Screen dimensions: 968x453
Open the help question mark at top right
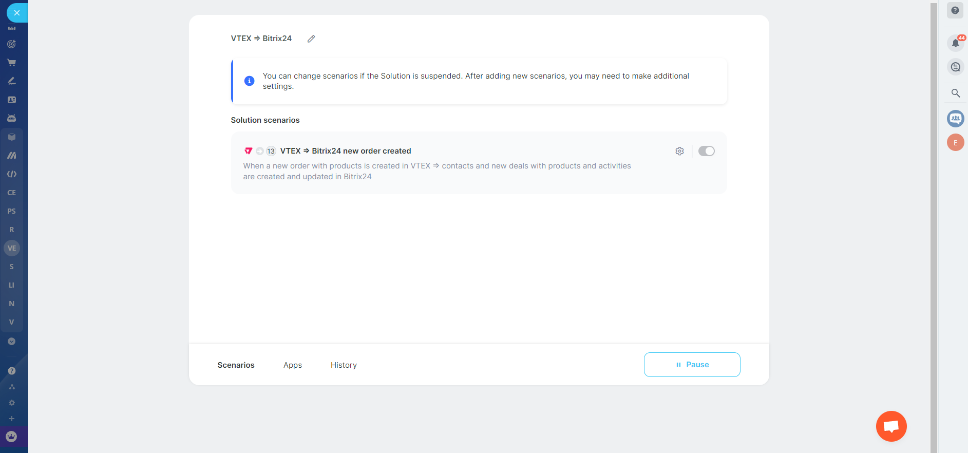click(955, 10)
